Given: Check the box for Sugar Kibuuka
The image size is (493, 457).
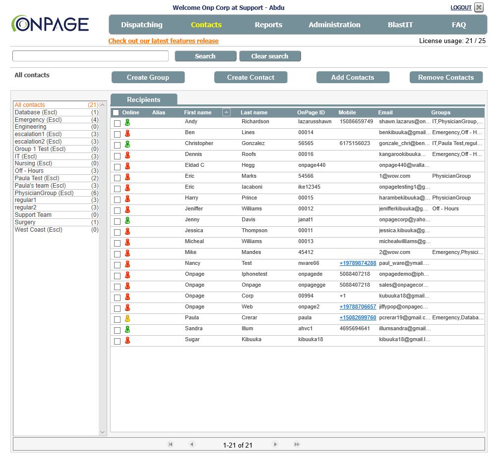Looking at the screenshot, I should [117, 341].
